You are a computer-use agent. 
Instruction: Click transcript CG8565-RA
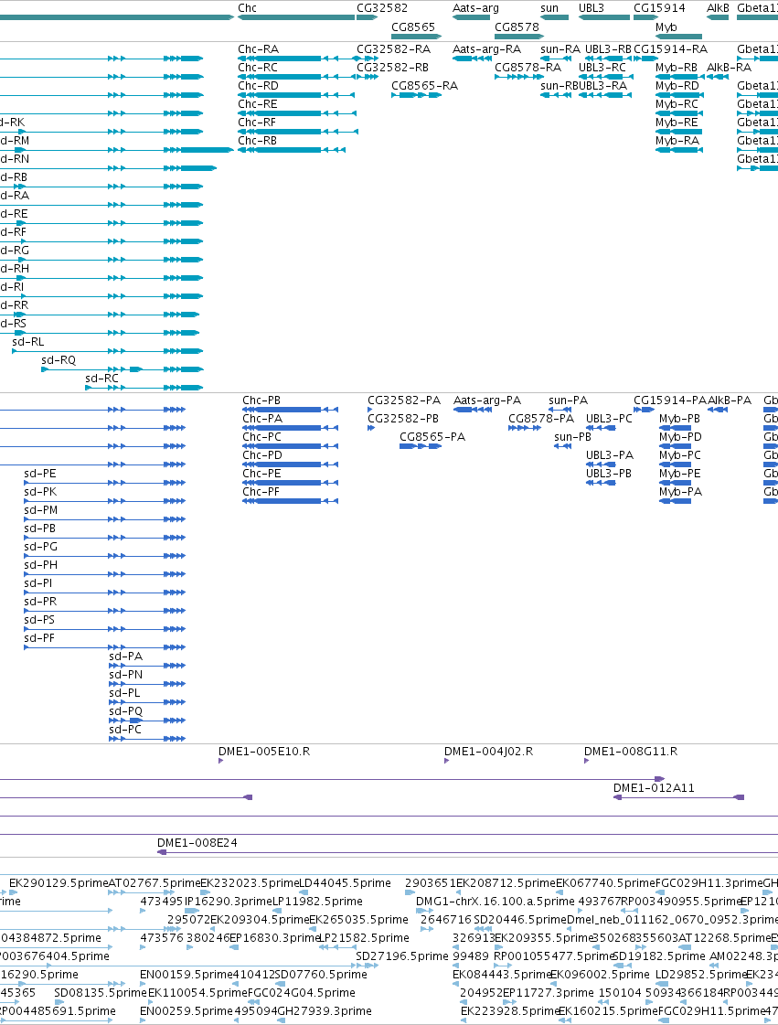(x=417, y=95)
